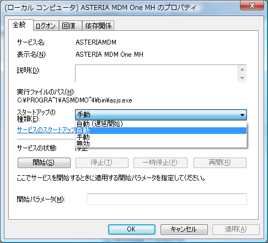Open the 依存関係 tab

pyautogui.click(x=98, y=26)
